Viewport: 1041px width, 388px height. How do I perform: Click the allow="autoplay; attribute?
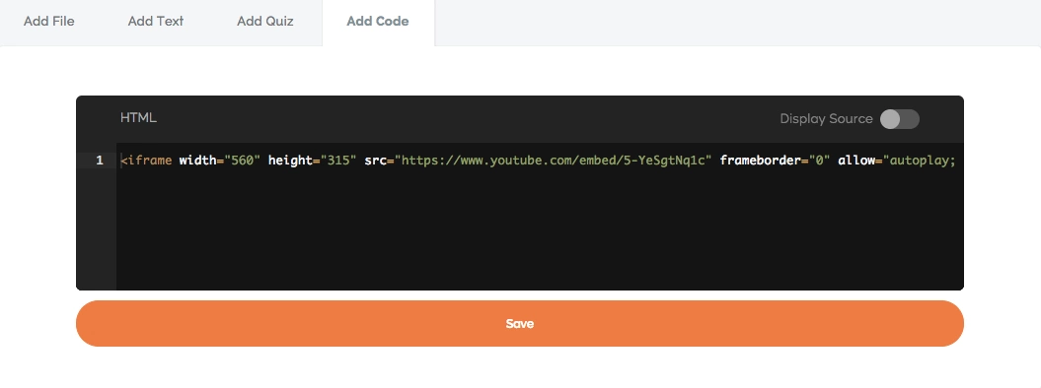897,161
